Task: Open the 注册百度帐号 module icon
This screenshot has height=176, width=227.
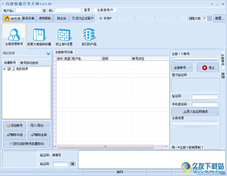Action: [x=14, y=36]
